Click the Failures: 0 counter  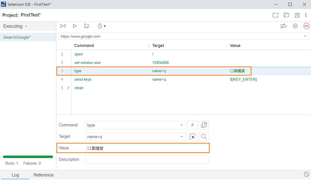(x=32, y=163)
